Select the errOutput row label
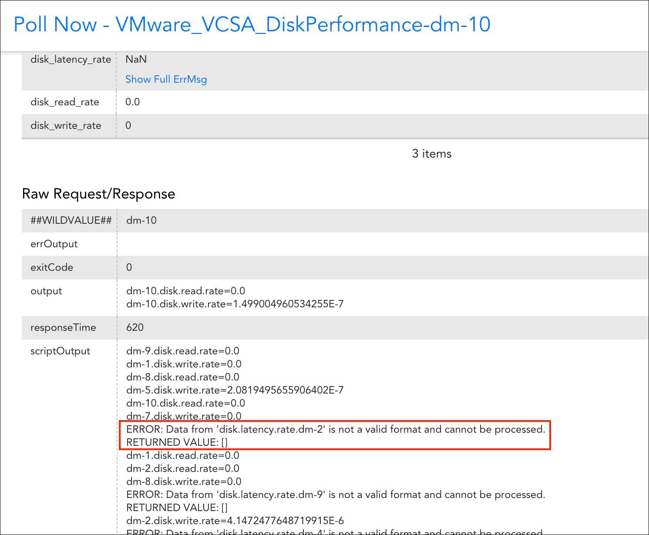 tap(54, 244)
